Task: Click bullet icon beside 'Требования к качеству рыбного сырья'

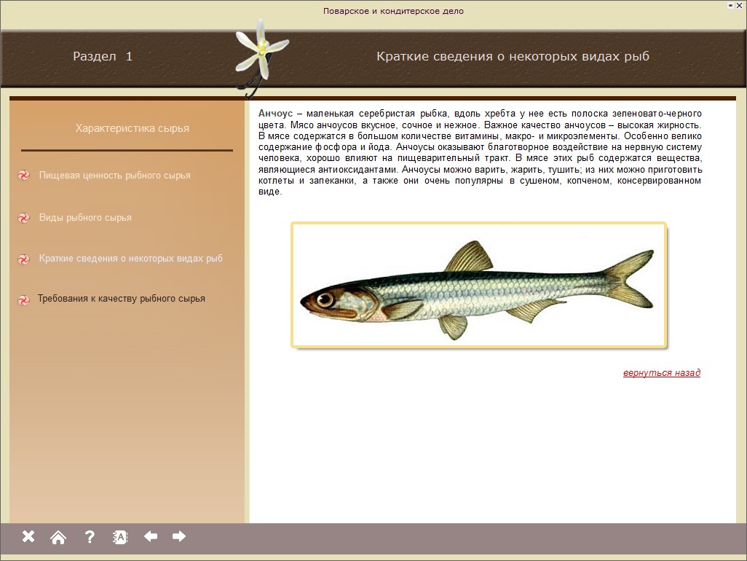Action: point(23,299)
